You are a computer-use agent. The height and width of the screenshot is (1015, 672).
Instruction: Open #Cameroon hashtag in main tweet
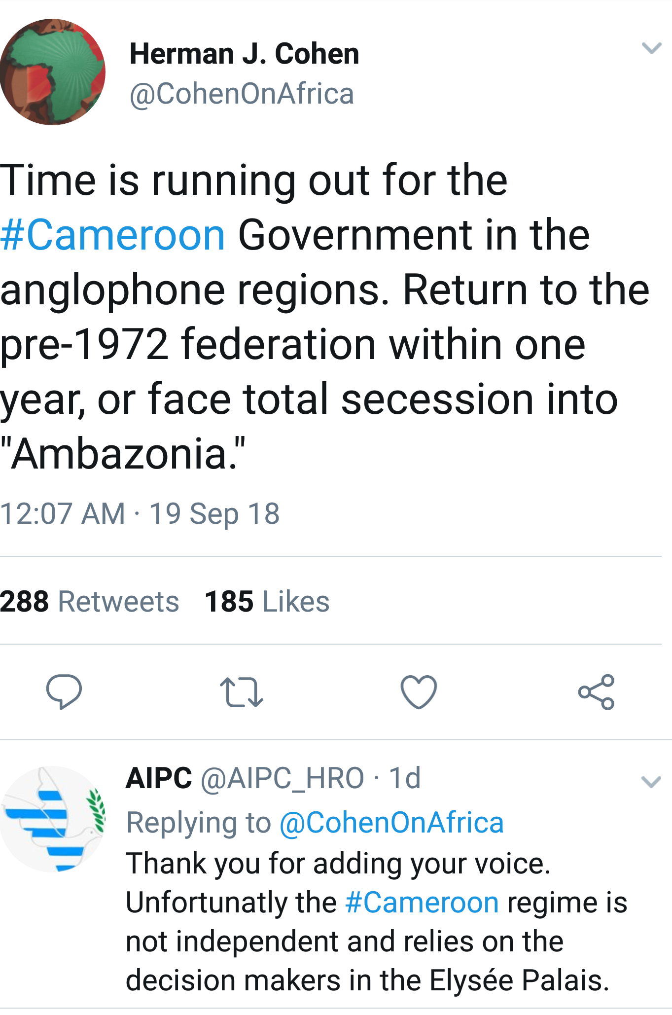coord(112,235)
